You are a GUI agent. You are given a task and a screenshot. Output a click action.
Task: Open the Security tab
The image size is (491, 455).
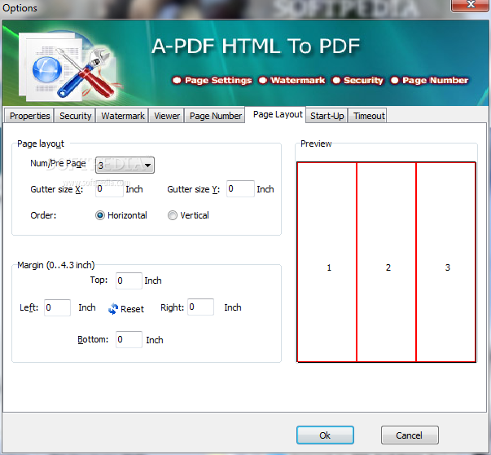(75, 116)
